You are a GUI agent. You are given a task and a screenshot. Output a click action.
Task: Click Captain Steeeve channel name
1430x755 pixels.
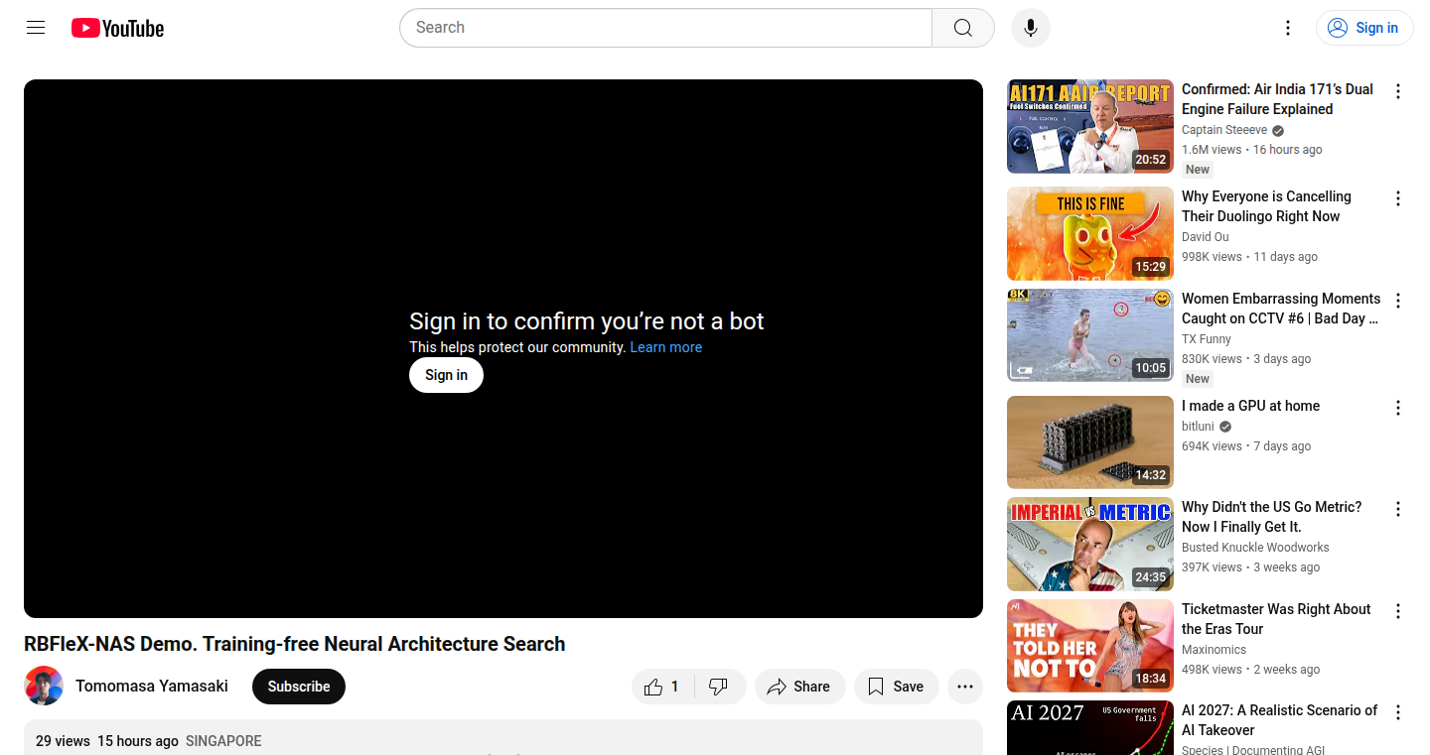(1224, 130)
